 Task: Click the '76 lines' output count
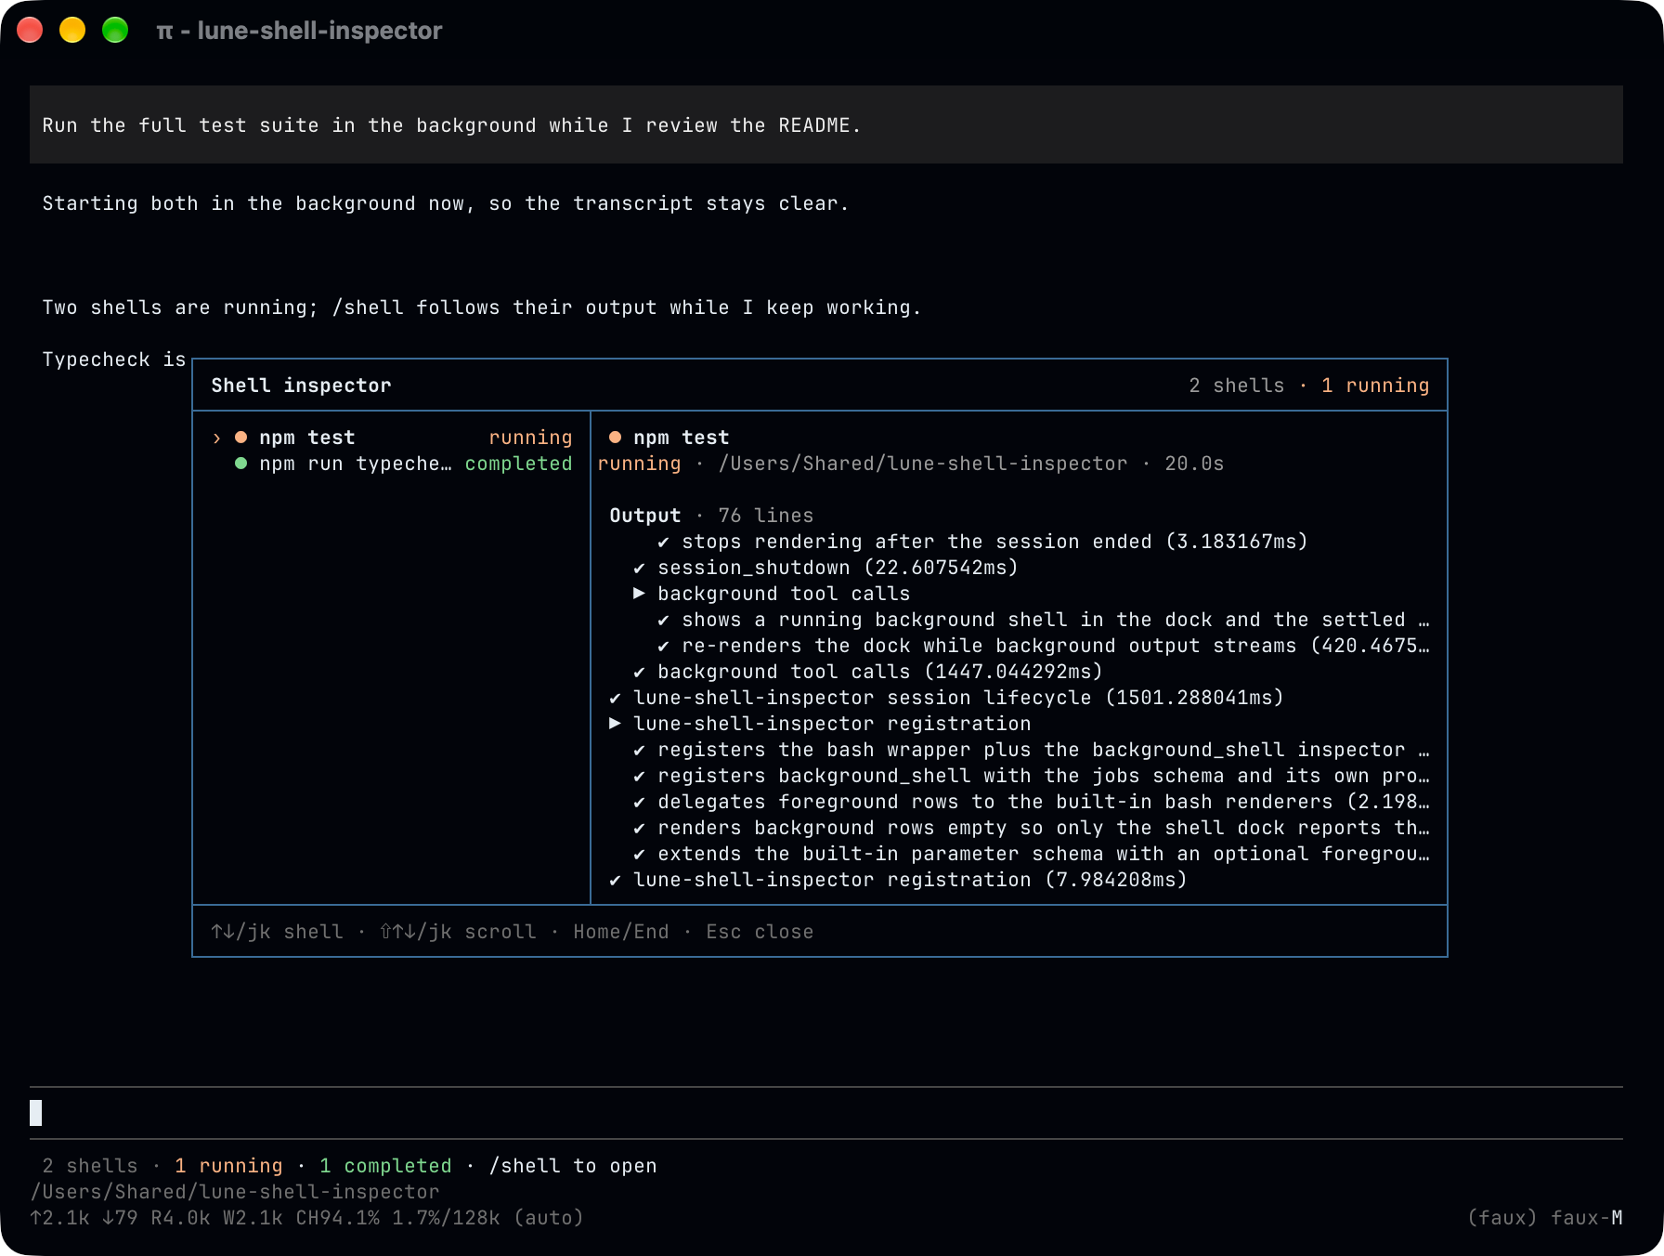(765, 516)
